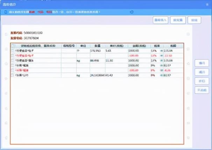Click the tax amount icon in the third row

click(x=162, y=61)
